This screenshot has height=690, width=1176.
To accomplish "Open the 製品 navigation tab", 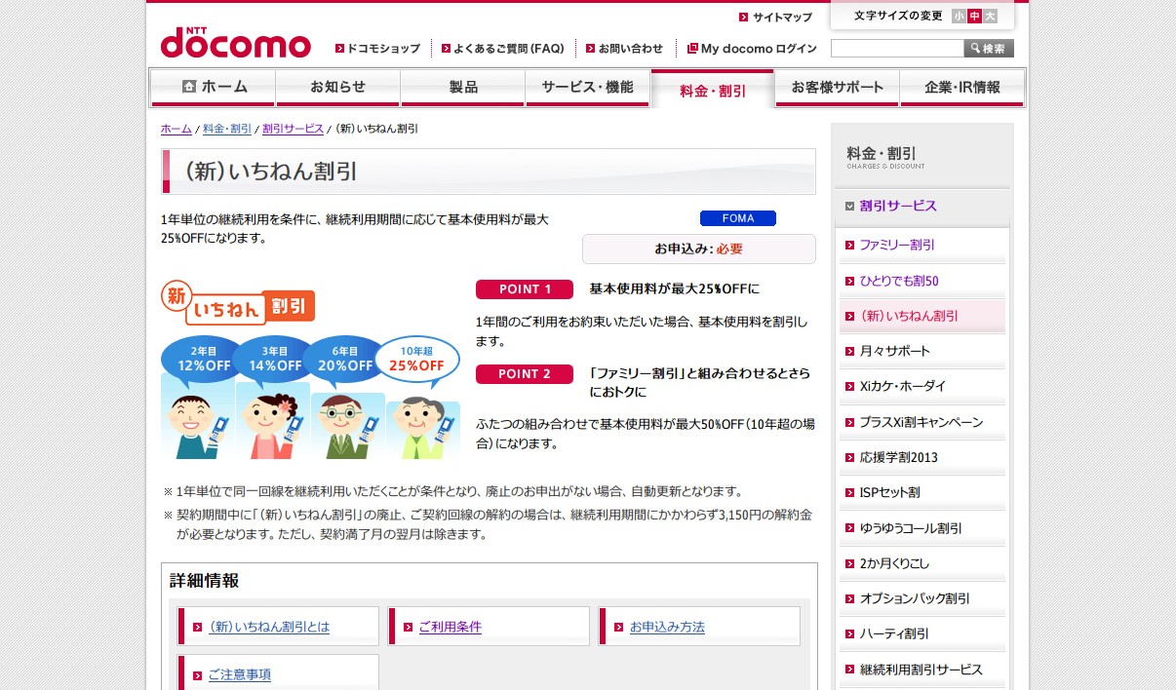I will tap(463, 87).
